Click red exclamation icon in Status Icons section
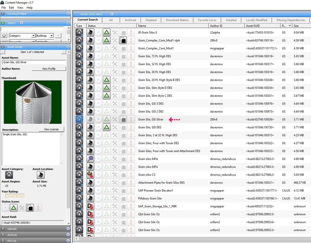This screenshot has width=311, height=243. [x=38, y=208]
